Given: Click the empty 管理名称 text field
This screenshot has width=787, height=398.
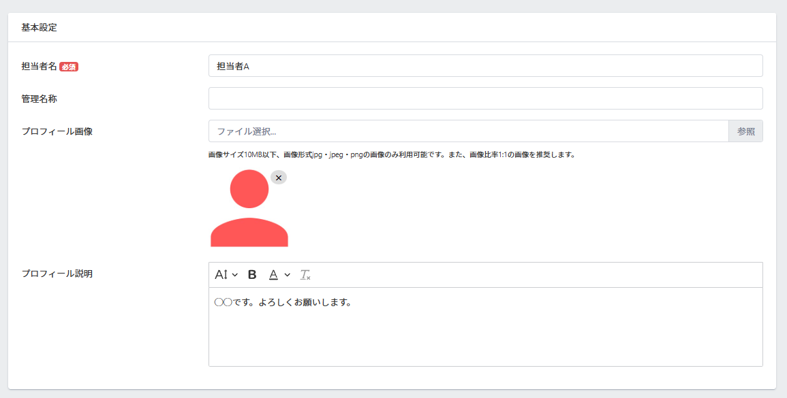Looking at the screenshot, I should 485,99.
